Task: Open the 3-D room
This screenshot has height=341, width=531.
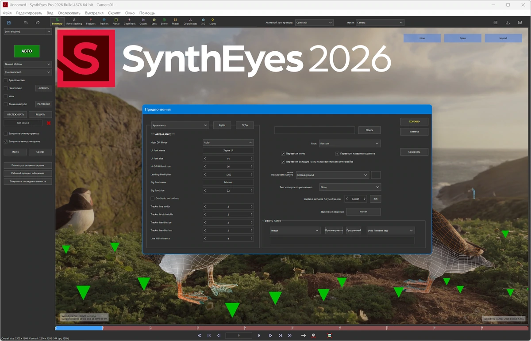Action: coord(203,22)
